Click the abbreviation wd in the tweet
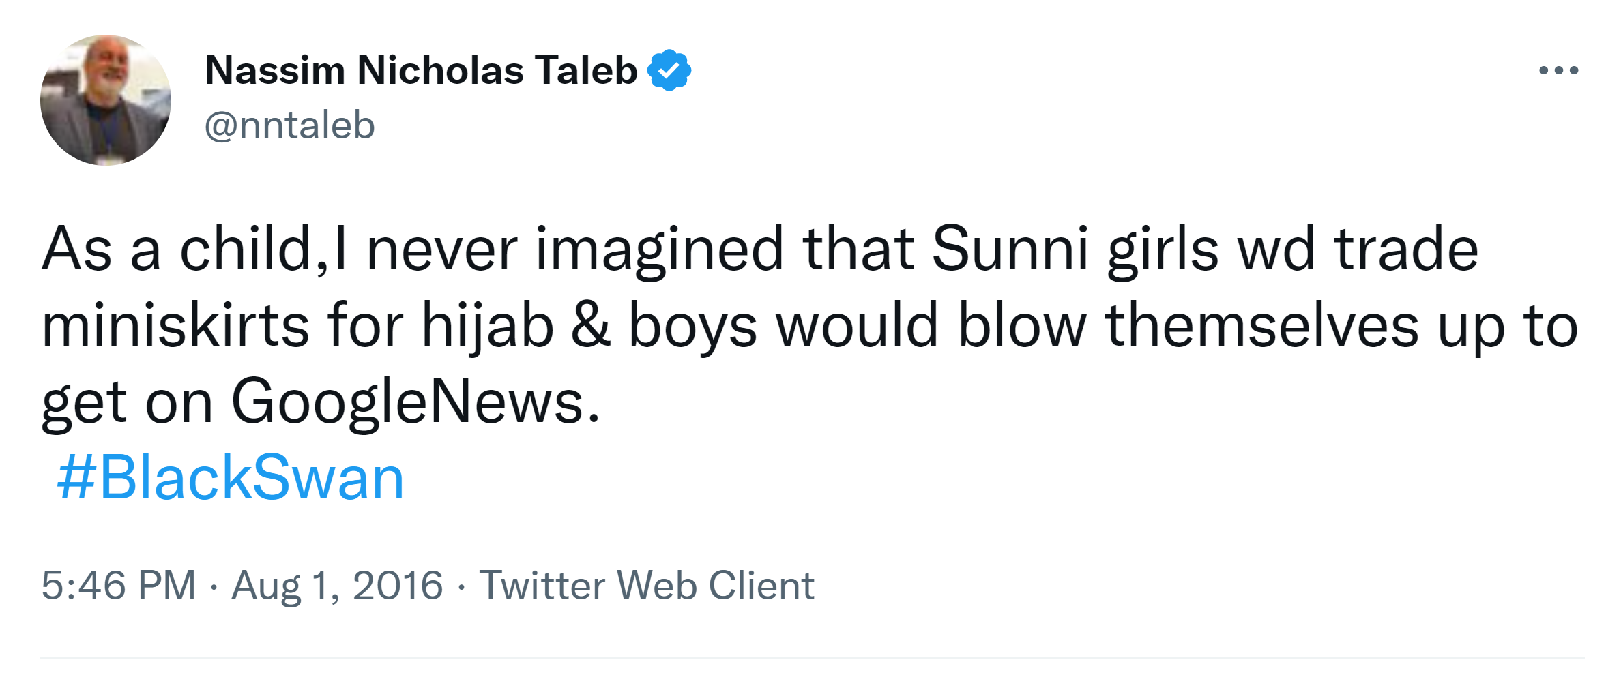Screen dimensions: 1621x677 pyautogui.click(x=1276, y=249)
